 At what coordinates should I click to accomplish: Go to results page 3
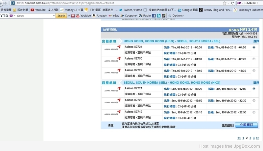coord(250,138)
